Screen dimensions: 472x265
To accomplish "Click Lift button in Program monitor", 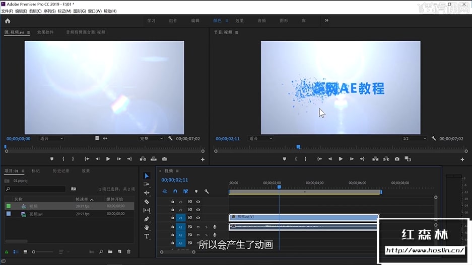I will 375,159.
